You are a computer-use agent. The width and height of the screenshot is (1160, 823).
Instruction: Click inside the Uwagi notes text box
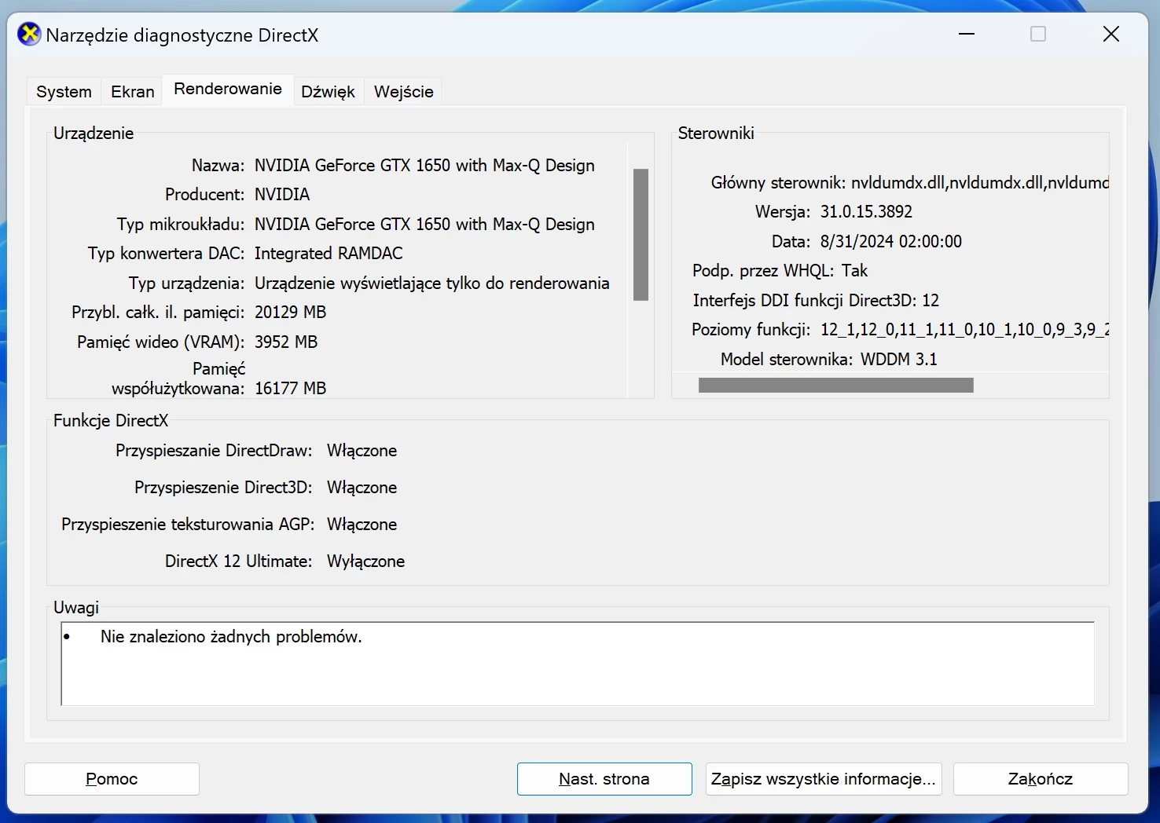click(x=578, y=664)
